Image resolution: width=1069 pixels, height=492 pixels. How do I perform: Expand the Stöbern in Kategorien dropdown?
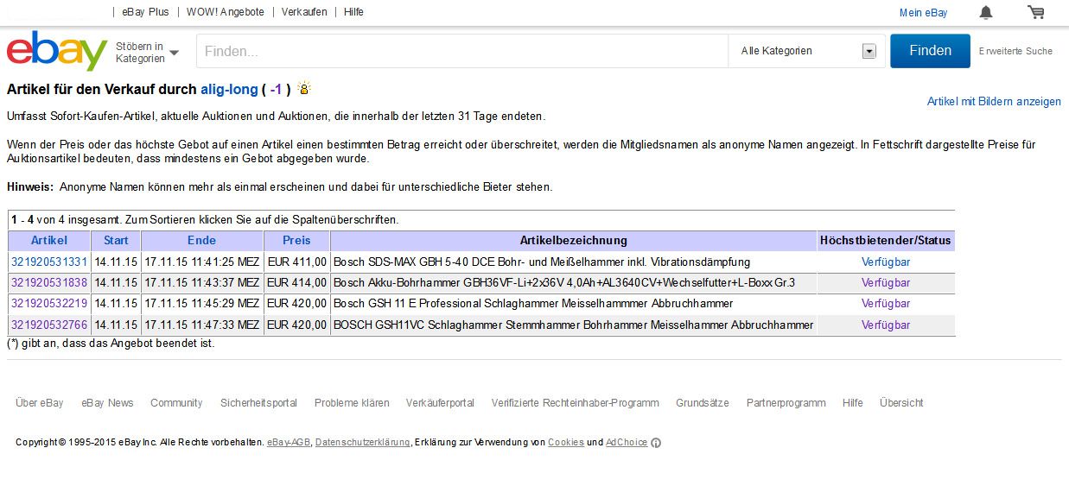click(x=147, y=52)
